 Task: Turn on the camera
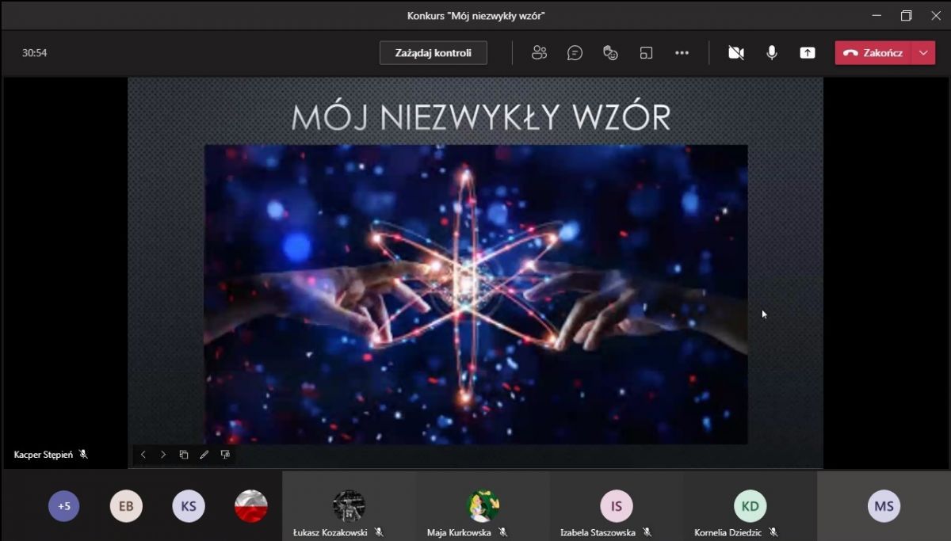736,53
